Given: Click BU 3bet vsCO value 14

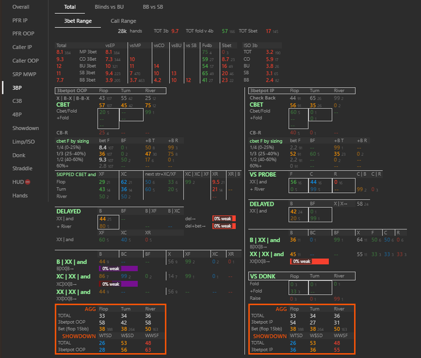Looking at the screenshot, I should (x=156, y=66).
